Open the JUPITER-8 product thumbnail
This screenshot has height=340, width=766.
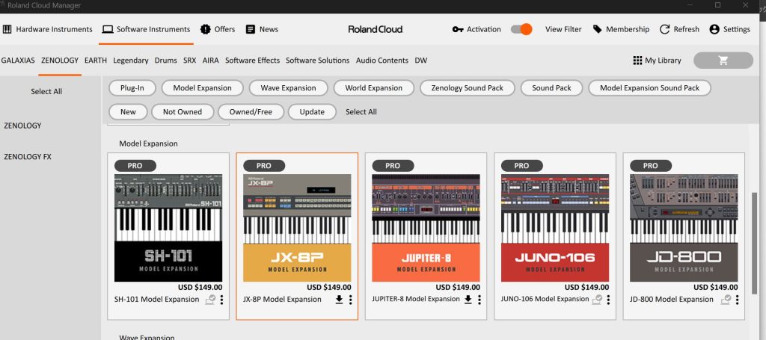coord(426,228)
